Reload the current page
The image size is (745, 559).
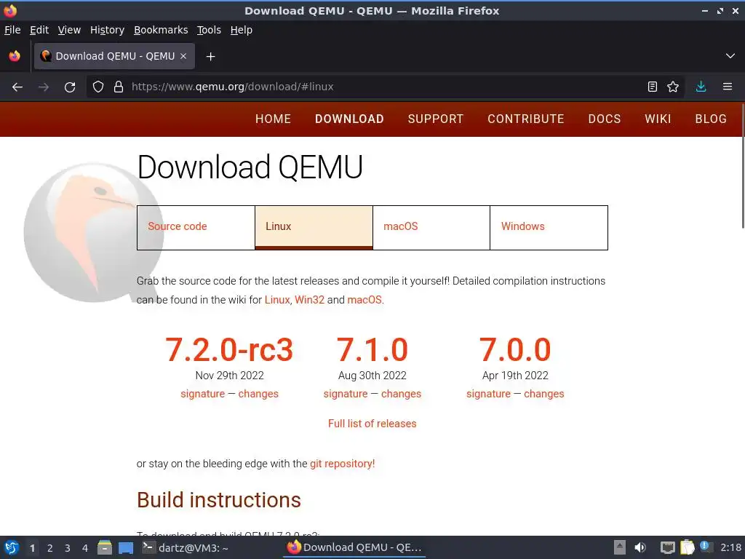[70, 87]
